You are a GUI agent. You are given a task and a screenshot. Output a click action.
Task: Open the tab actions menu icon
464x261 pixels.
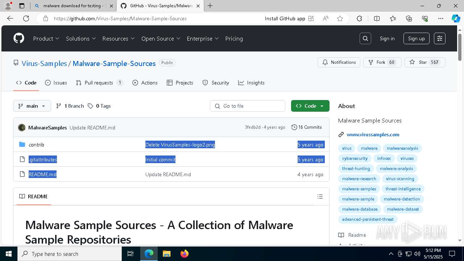(22, 6)
